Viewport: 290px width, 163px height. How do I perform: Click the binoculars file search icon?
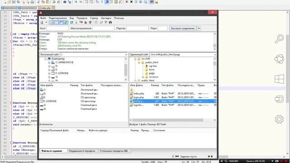tap(111, 22)
